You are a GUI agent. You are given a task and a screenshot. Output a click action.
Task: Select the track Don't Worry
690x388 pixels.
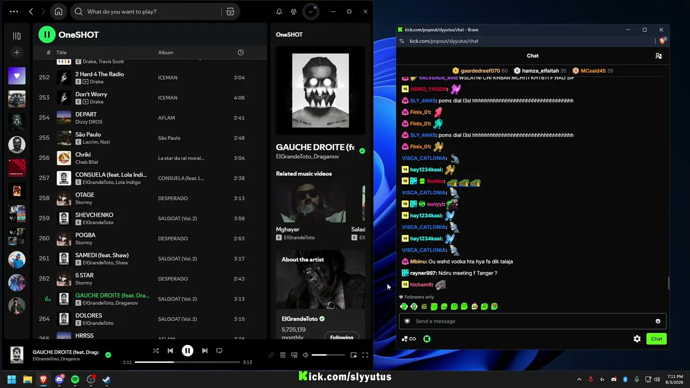click(149, 98)
